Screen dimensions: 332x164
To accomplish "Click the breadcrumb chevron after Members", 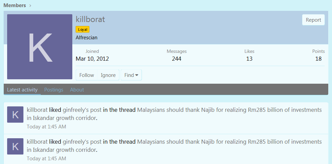I will coord(30,6).
